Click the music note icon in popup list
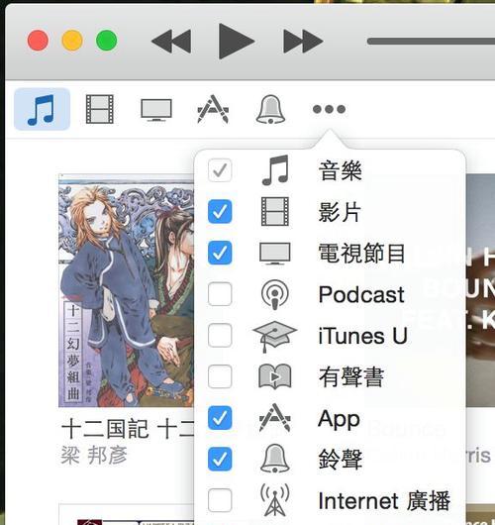This screenshot has height=525, width=495. click(x=275, y=170)
